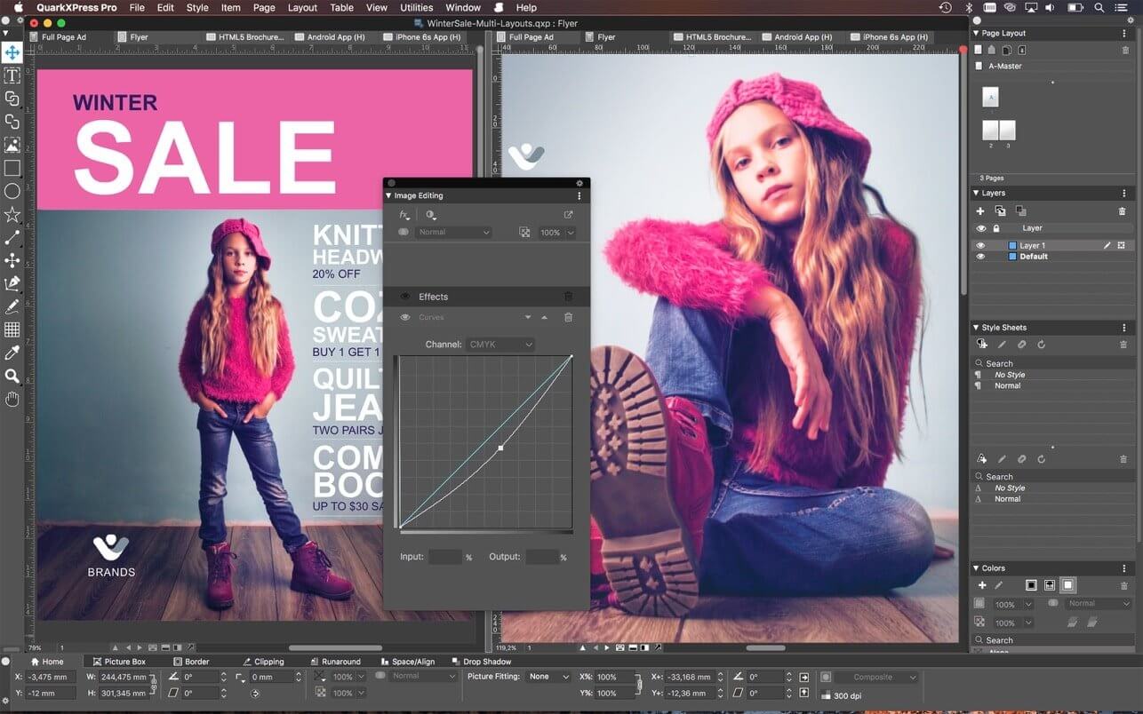Viewport: 1143px width, 714px height.
Task: Open the Space/Align controls
Action: pyautogui.click(x=408, y=661)
